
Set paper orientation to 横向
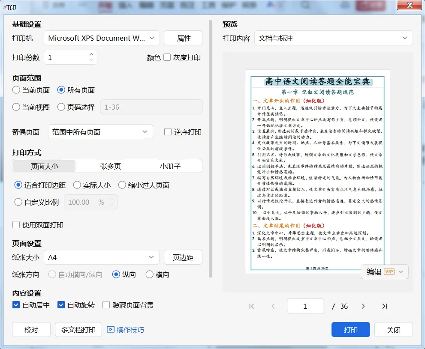150,274
